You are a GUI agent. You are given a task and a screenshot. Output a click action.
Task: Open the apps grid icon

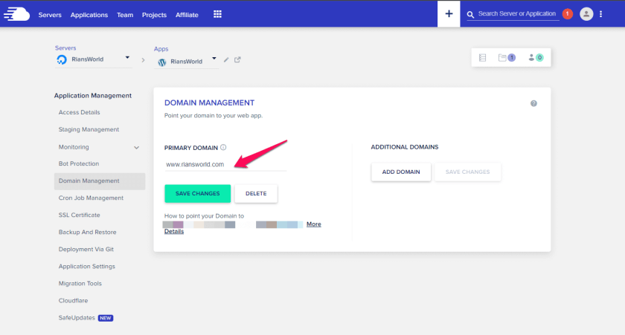[x=217, y=14]
